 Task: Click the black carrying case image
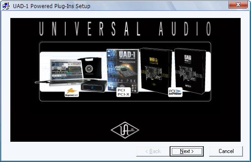[x=90, y=68]
